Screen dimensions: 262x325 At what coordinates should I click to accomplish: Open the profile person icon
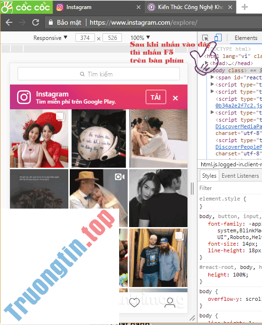(x=170, y=303)
